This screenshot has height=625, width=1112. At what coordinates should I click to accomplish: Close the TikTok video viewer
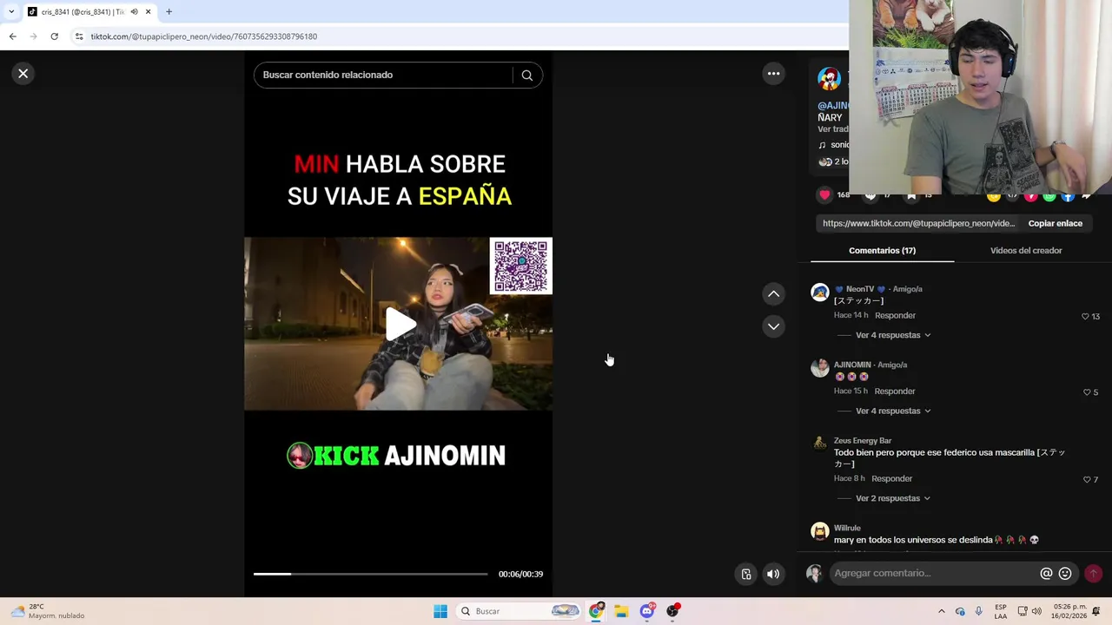tap(23, 74)
